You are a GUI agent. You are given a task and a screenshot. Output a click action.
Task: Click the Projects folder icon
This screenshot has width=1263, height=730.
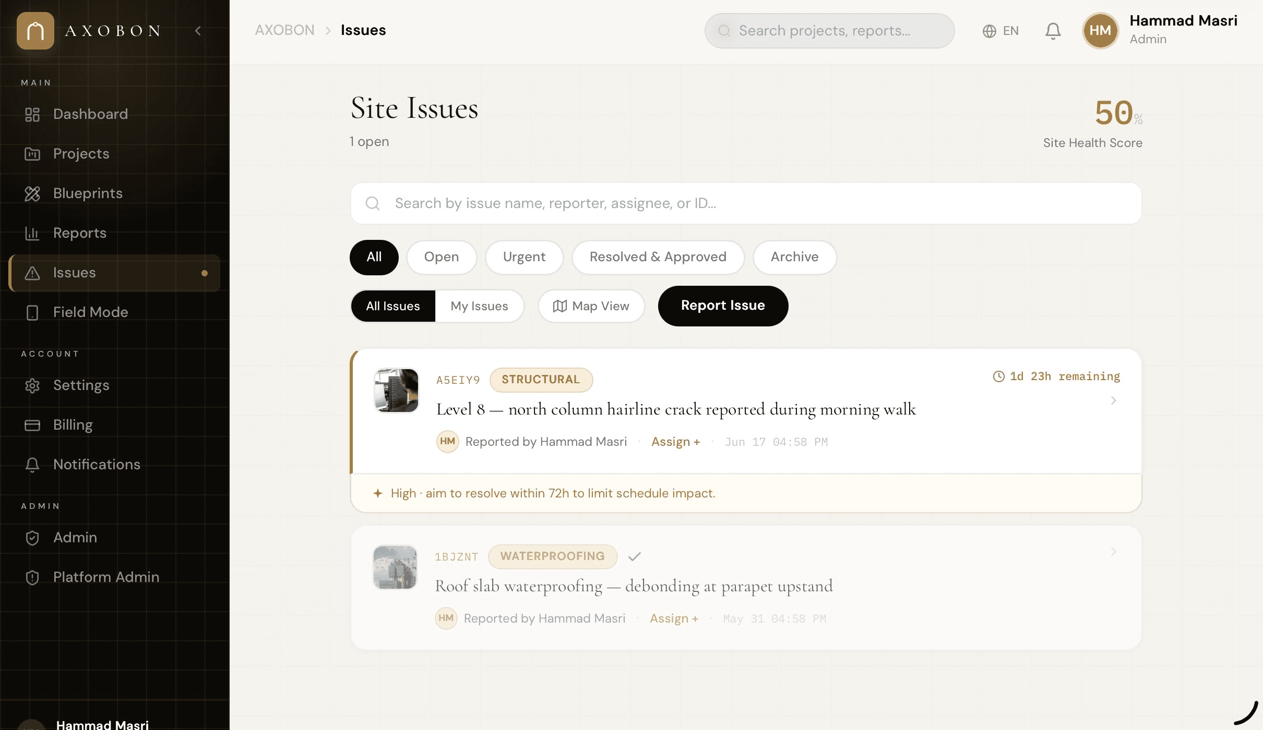click(x=32, y=154)
